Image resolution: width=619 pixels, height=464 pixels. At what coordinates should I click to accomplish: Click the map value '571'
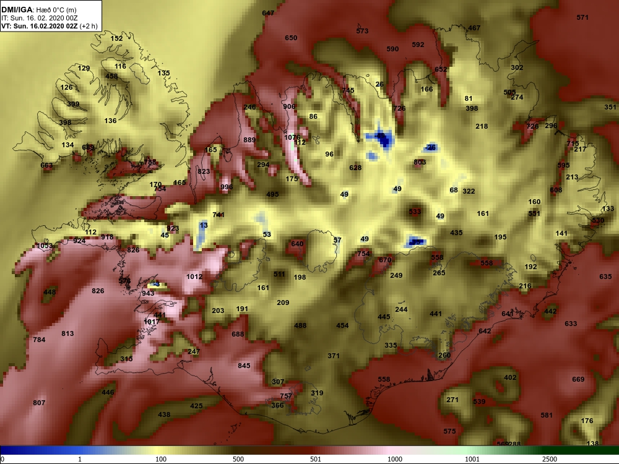coord(582,17)
